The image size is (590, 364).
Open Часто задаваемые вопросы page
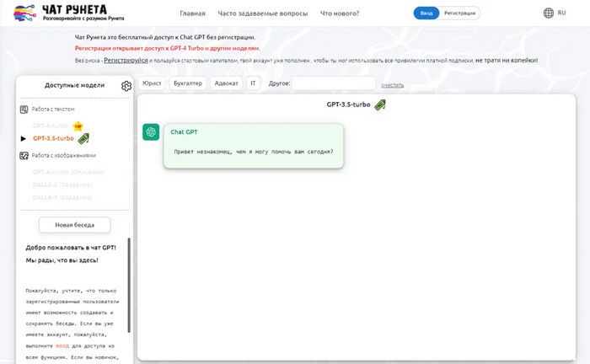[263, 13]
